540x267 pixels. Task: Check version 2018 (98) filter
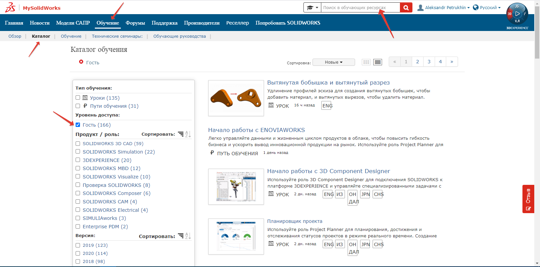[78, 261]
